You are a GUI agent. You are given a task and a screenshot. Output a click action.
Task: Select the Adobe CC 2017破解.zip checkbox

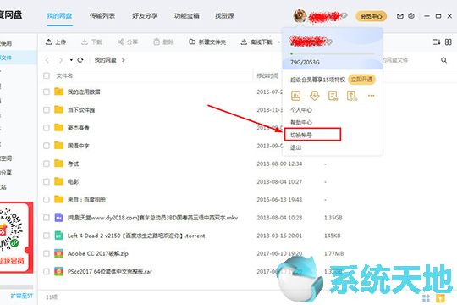[x=47, y=253]
